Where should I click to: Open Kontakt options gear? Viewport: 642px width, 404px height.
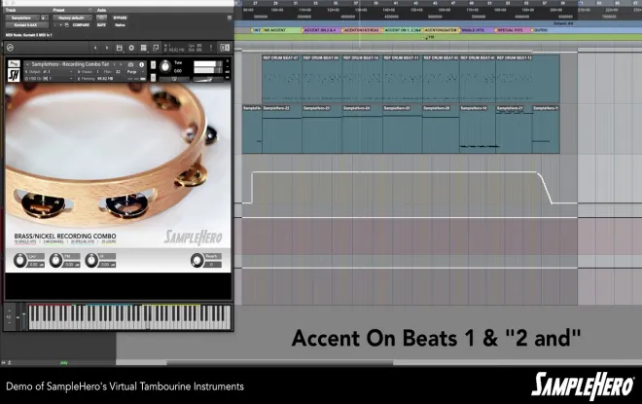[x=131, y=48]
